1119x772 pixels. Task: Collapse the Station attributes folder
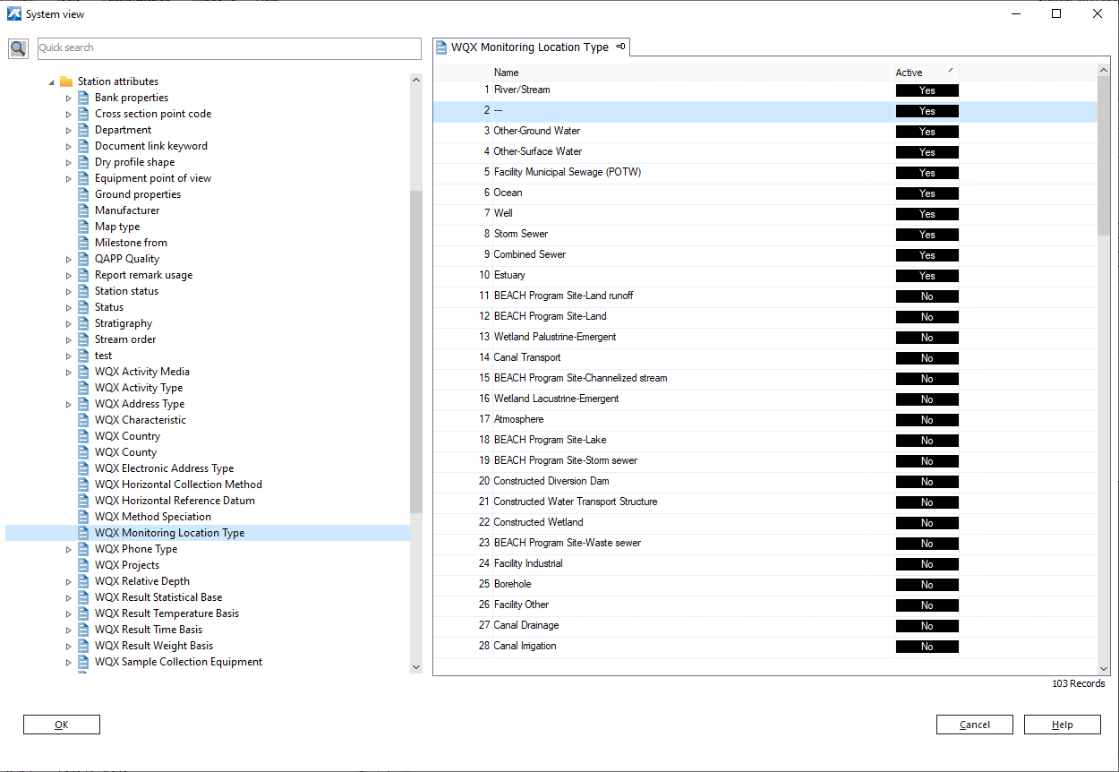pyautogui.click(x=51, y=82)
